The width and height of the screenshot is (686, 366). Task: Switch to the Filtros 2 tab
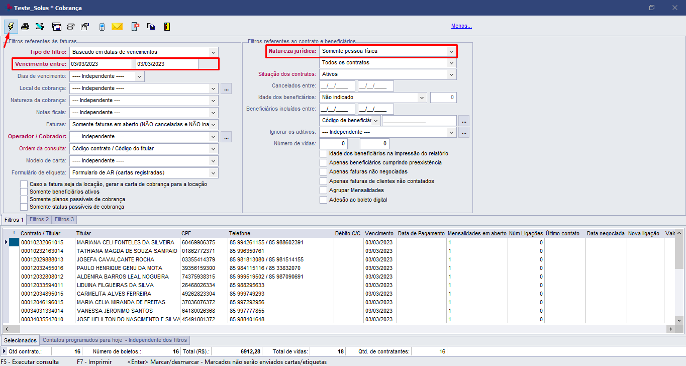(x=39, y=219)
